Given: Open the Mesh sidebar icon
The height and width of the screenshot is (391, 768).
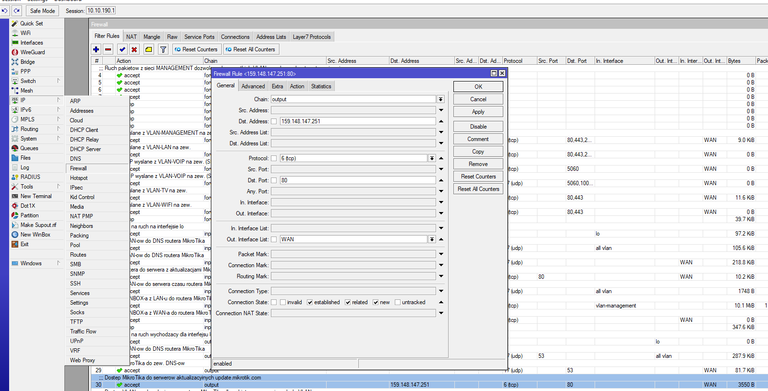Looking at the screenshot, I should coord(15,91).
